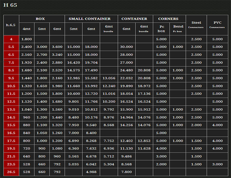This screenshot has width=231, height=178.
Task: Click the 13.056 bundle cell
Action: tap(109, 78)
